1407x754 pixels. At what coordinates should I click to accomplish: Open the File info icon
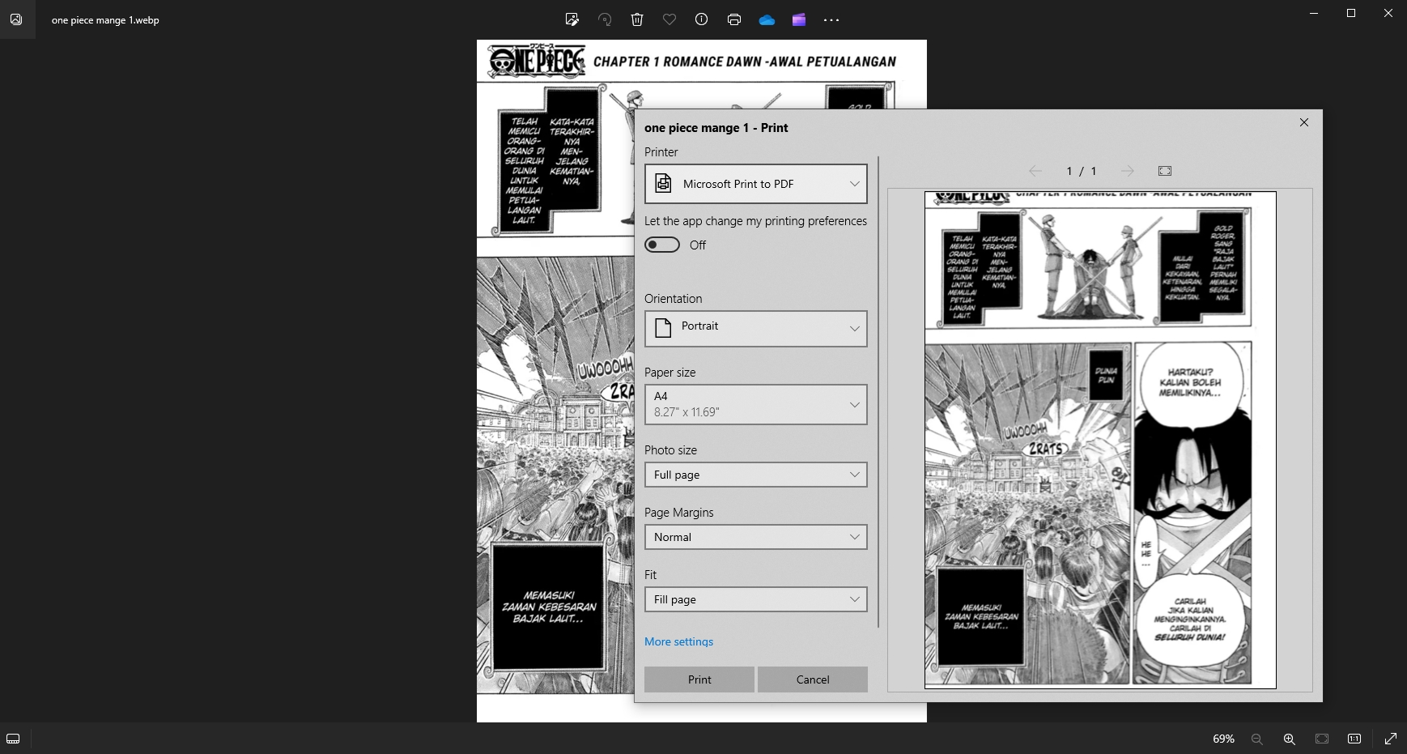pos(702,19)
